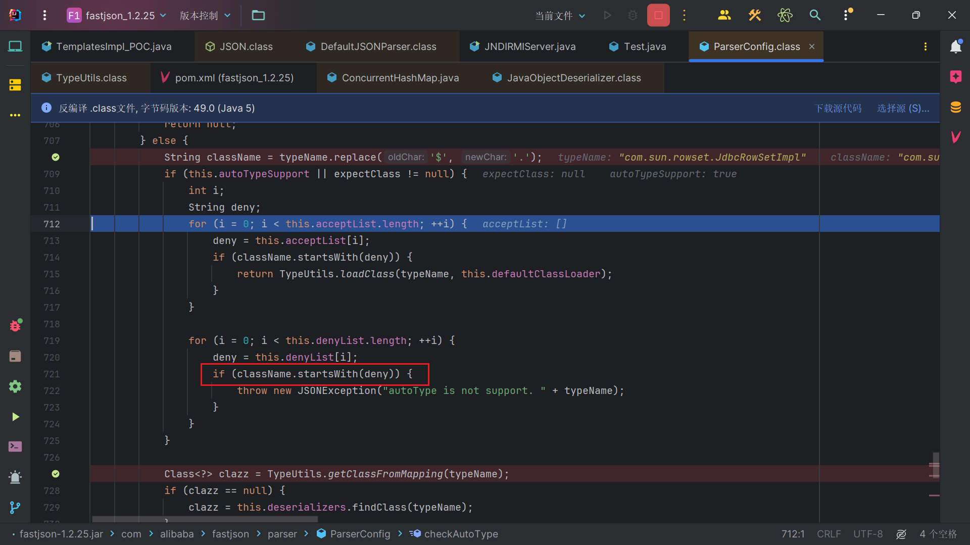Toggle the breakpoint on the className line
This screenshot has width=970, height=545.
tap(56, 157)
